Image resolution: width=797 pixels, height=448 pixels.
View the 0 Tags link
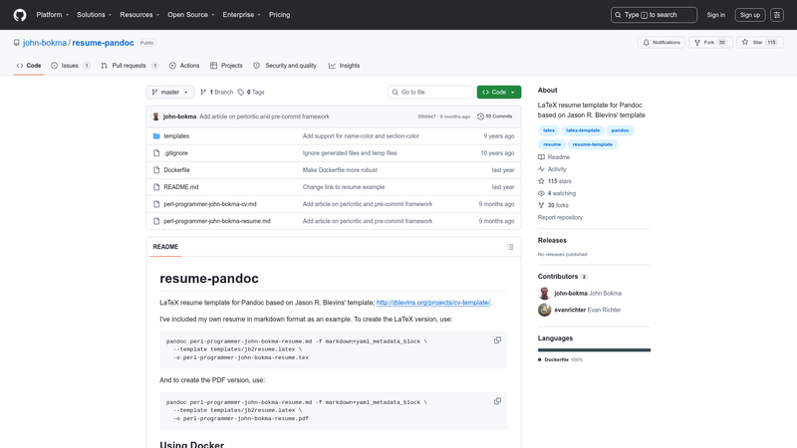click(251, 92)
